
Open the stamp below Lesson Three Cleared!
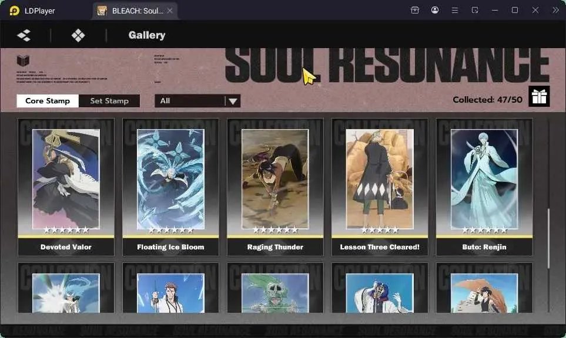[380, 288]
